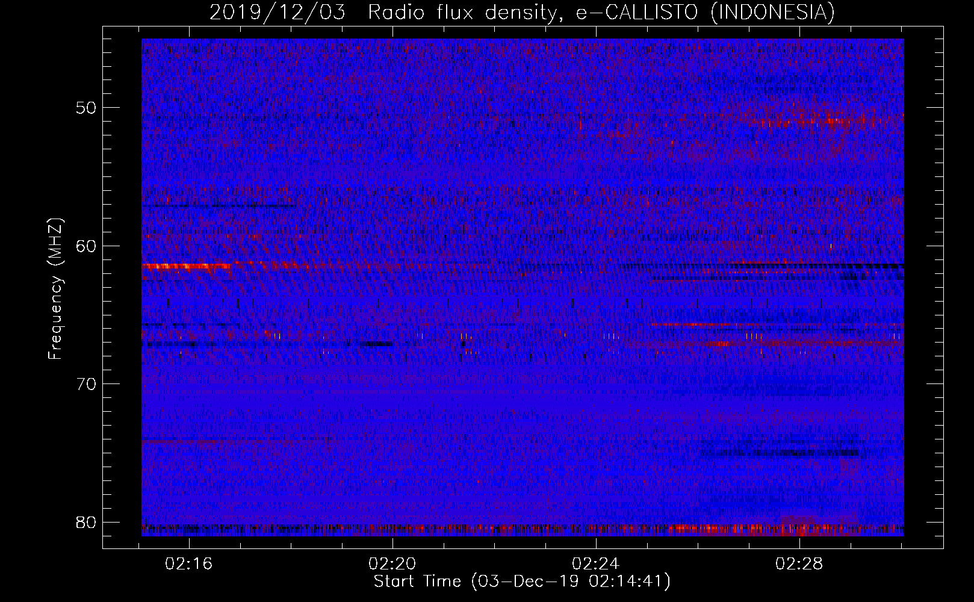Screen dimensions: 974x602
Task: Click the 'Frequency (MHZ)' axis label
Action: 55,289
